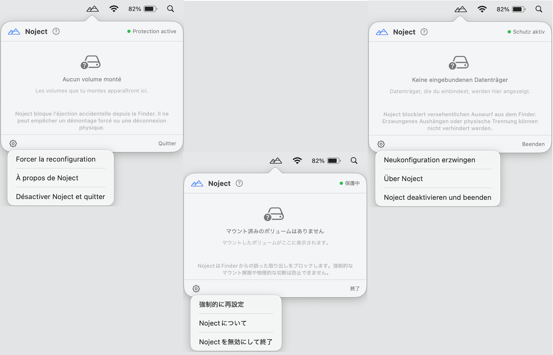
Task: Click the 'Aucun volume monté' heading
Action: point(92,79)
